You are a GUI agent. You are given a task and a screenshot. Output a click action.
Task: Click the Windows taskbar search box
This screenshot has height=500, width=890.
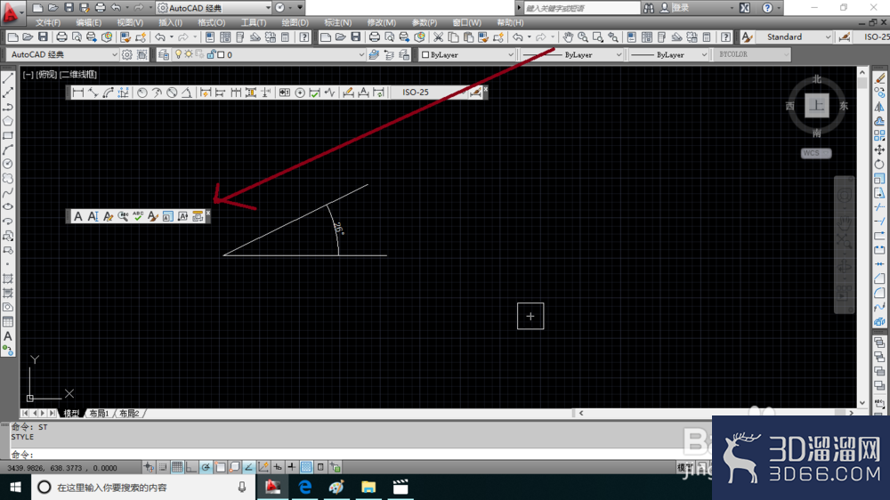coord(143,488)
